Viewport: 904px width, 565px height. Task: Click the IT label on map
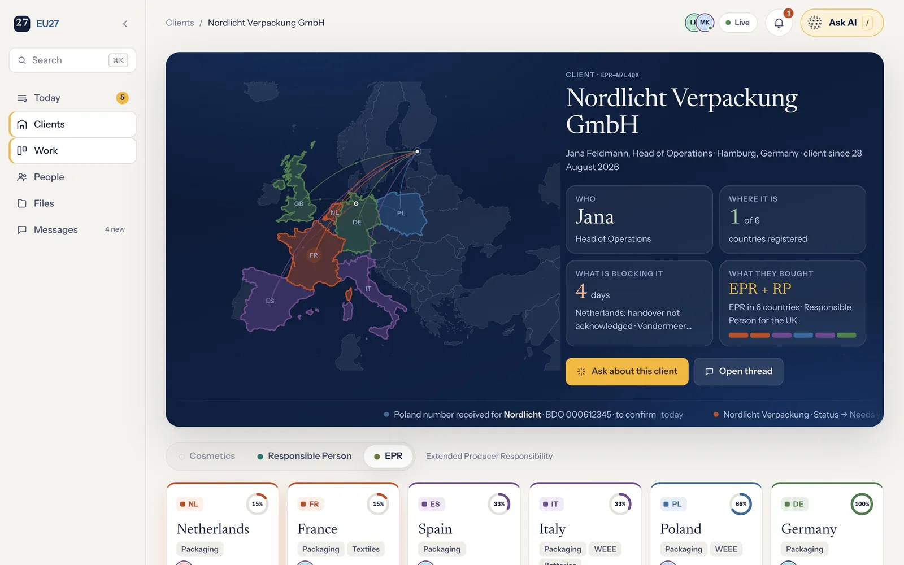tap(368, 289)
